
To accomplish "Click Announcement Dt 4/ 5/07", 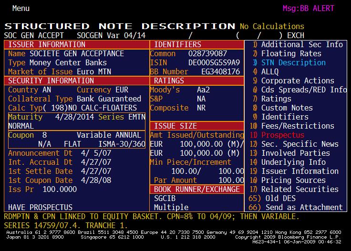I will [x=96, y=153].
